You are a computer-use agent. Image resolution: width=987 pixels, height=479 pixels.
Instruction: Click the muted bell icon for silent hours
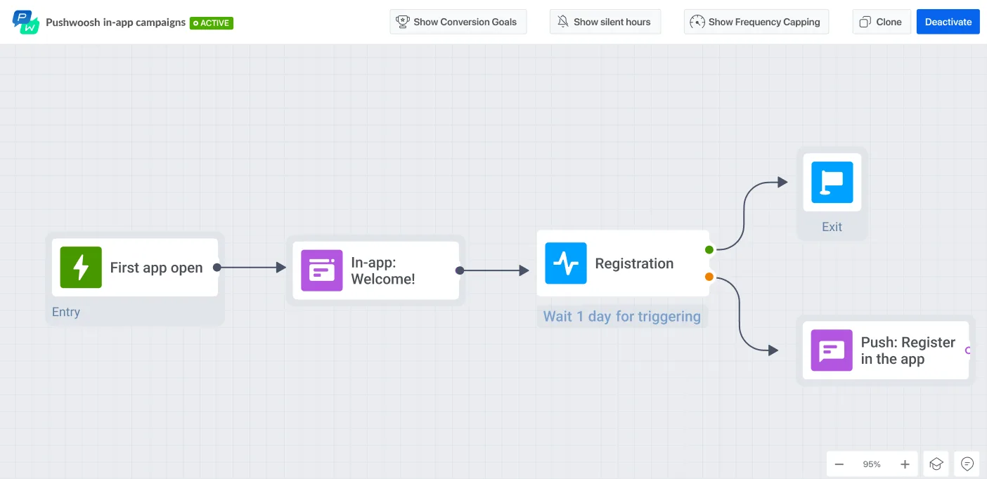click(562, 22)
